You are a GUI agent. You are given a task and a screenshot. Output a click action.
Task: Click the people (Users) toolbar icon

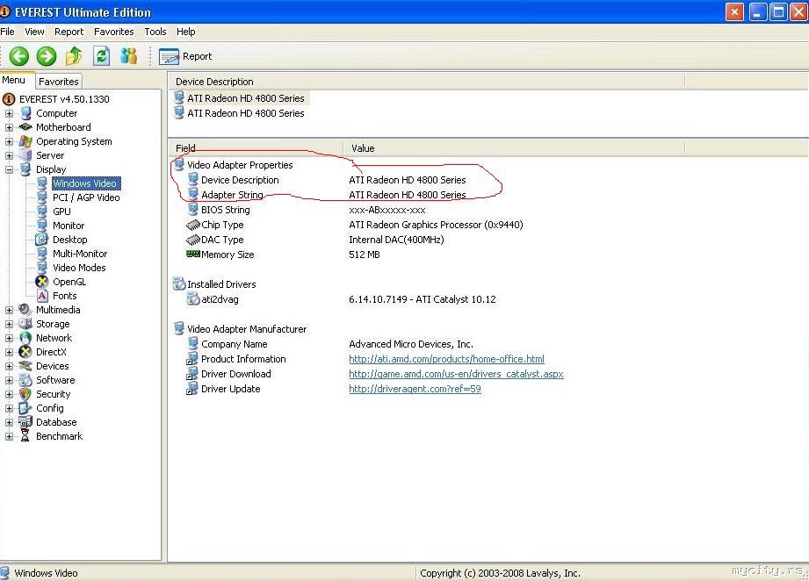point(128,55)
